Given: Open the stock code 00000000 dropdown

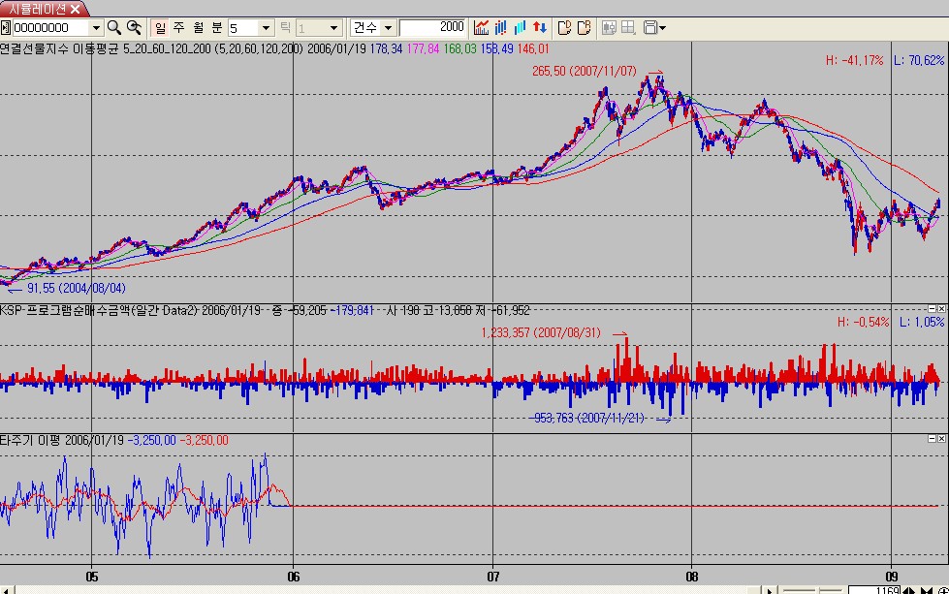Looking at the screenshot, I should [x=94, y=28].
